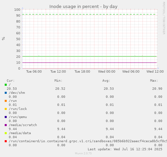Image resolution: width=167 pixels, height=157 pixels.
Task: Click the lime /media/data legend swatch
Action: [x=6, y=133]
